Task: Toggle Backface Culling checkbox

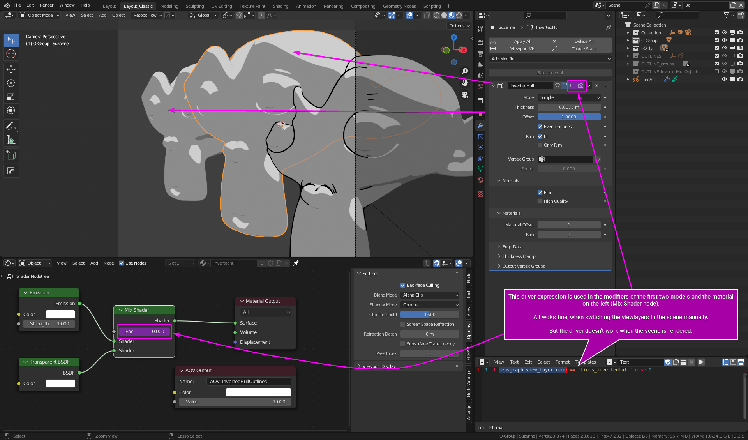Action: point(403,285)
